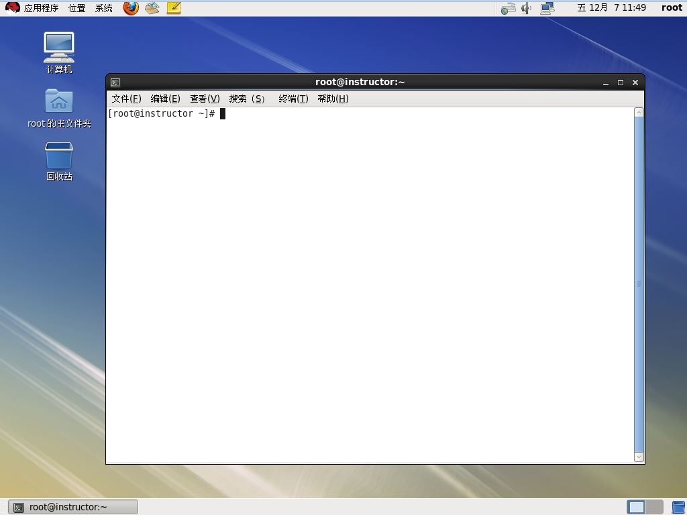Open the notes editor panel icon
687x515 pixels.
click(174, 7)
